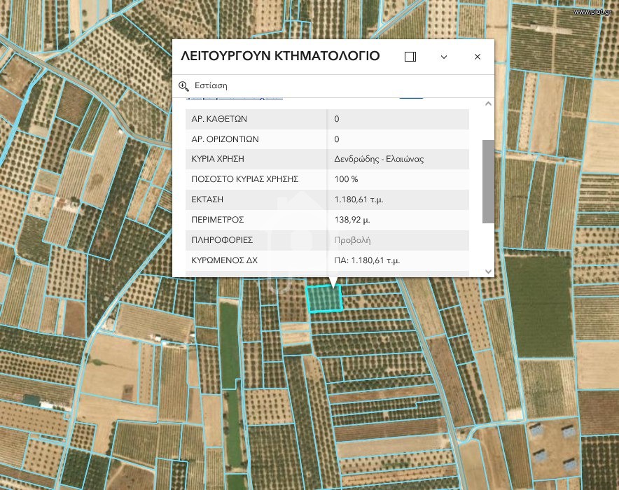Click the dock panel icon in popup header

[x=410, y=57]
